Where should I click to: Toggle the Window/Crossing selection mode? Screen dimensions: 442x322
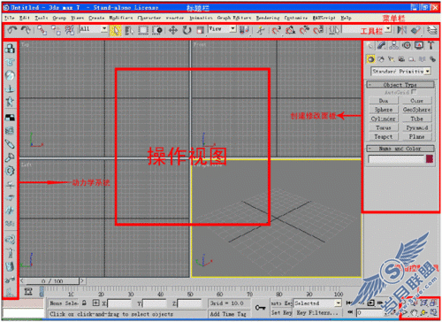[x=157, y=30]
